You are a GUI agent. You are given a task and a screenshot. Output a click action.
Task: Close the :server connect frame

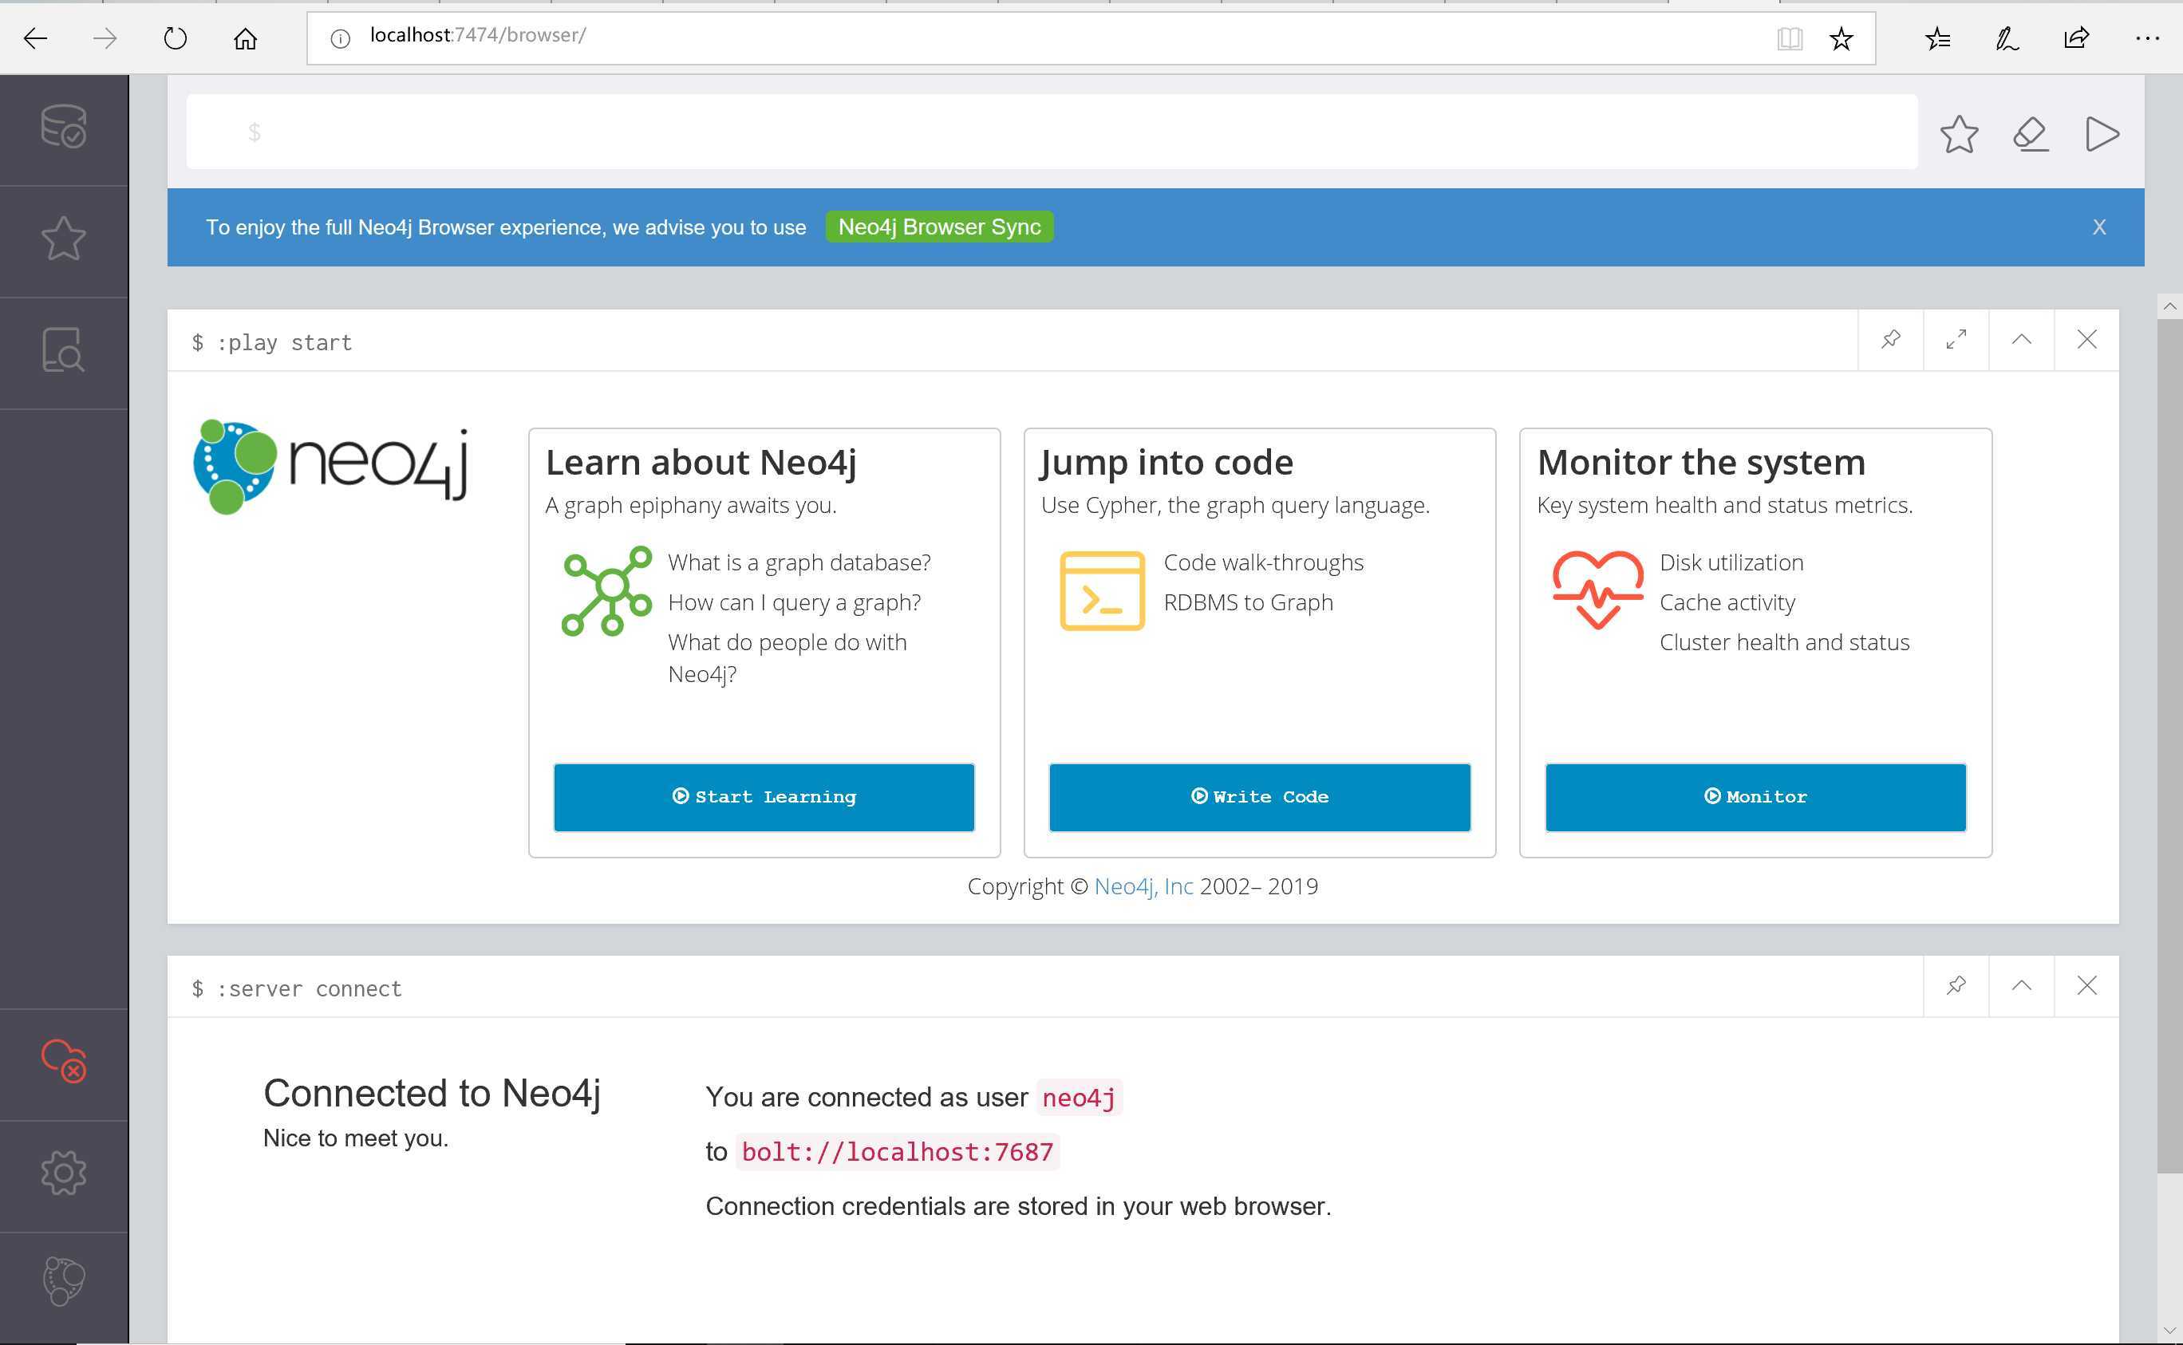point(2087,986)
